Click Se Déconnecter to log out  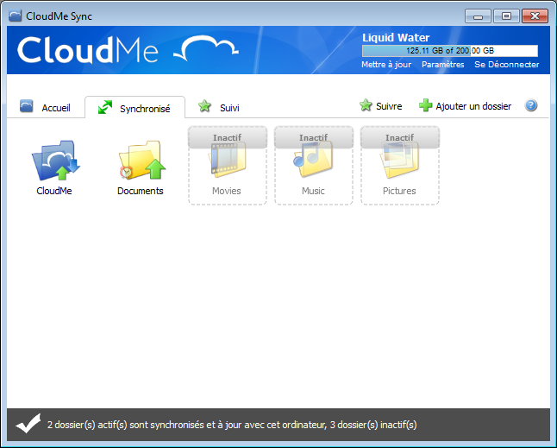(506, 65)
